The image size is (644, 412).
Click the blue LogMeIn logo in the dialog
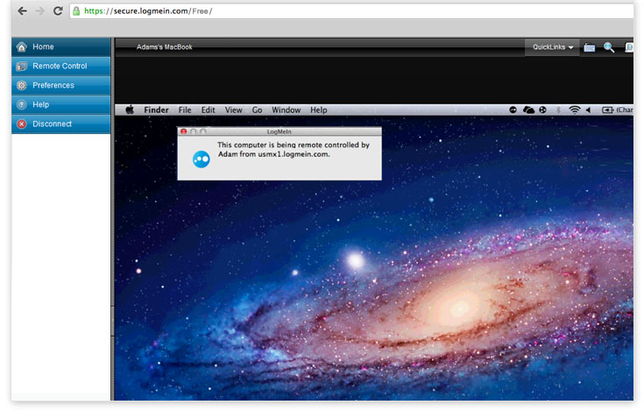pos(202,160)
